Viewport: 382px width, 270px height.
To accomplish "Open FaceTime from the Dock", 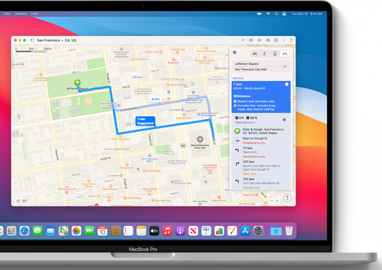I will pyautogui.click(x=89, y=231).
